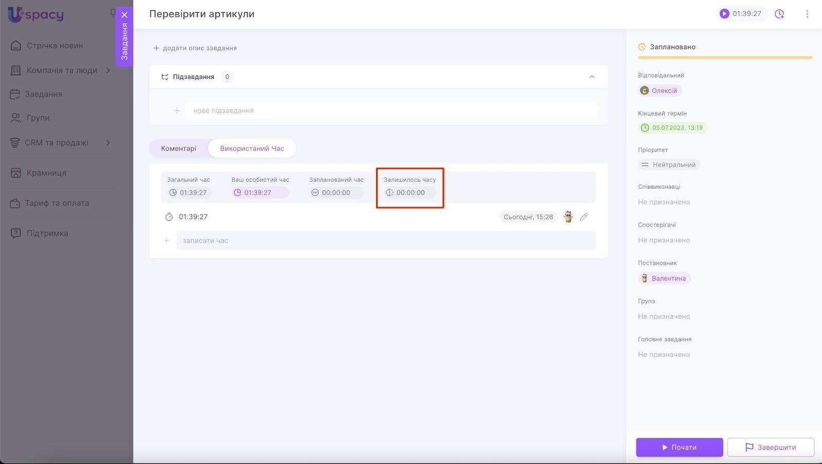Collapse the Підзавдання section chevron

pos(592,77)
